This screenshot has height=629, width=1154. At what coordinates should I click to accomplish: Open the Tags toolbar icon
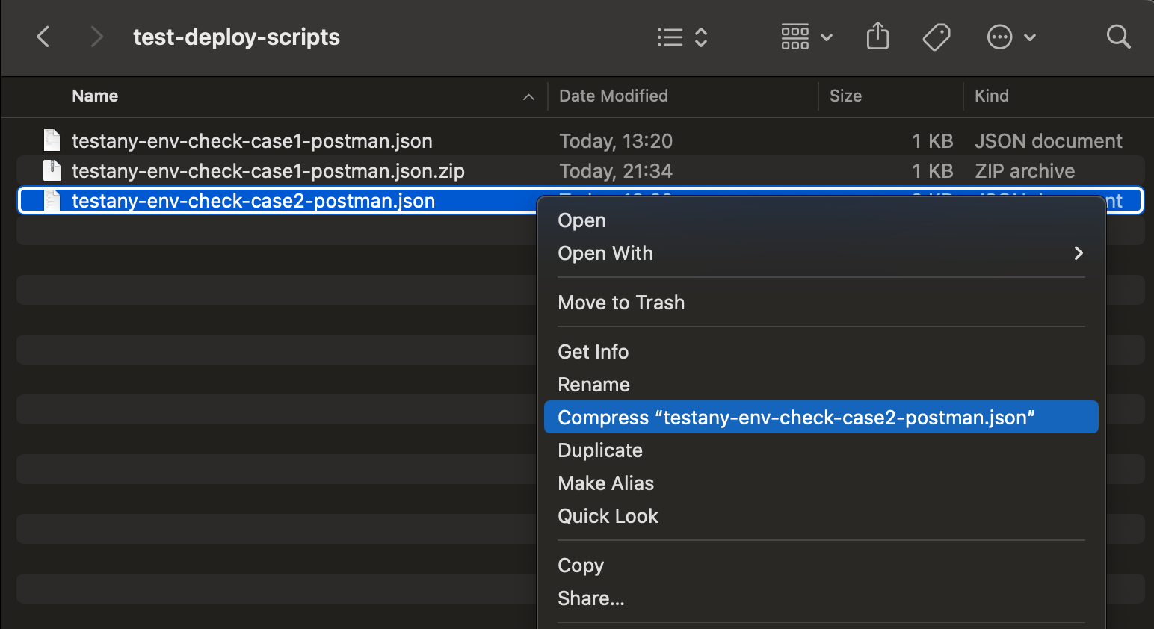pyautogui.click(x=937, y=37)
